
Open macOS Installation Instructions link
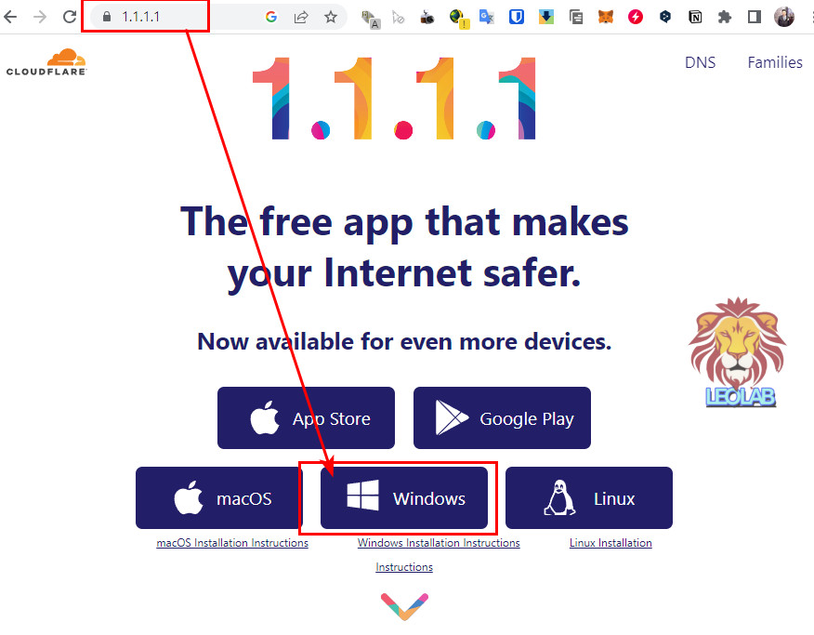(232, 543)
